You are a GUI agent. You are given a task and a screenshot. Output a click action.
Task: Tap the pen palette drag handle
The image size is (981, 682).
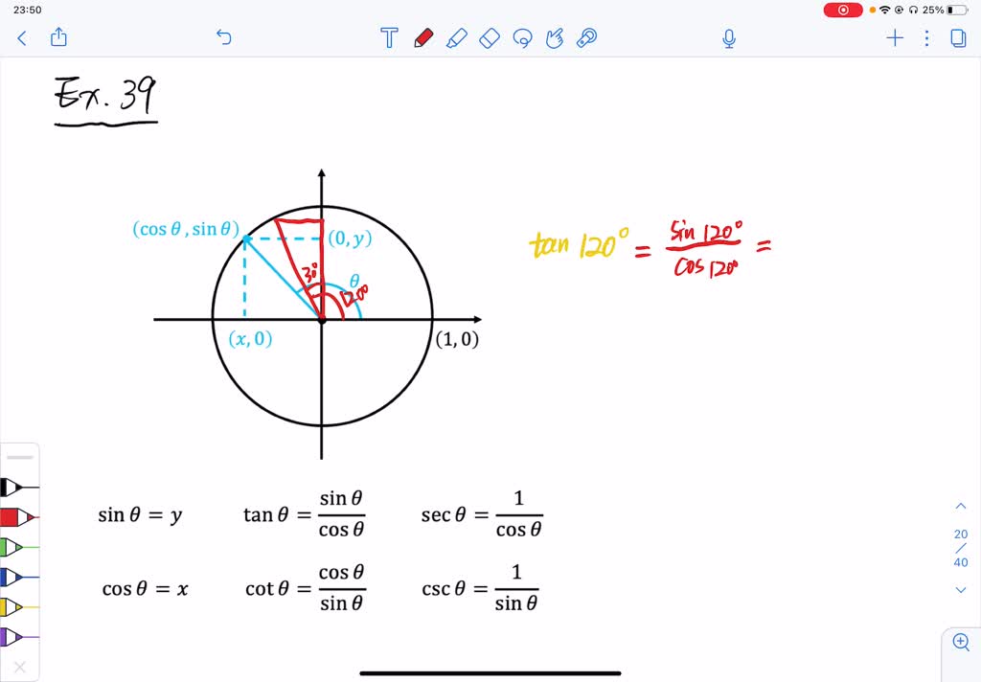tap(19, 457)
